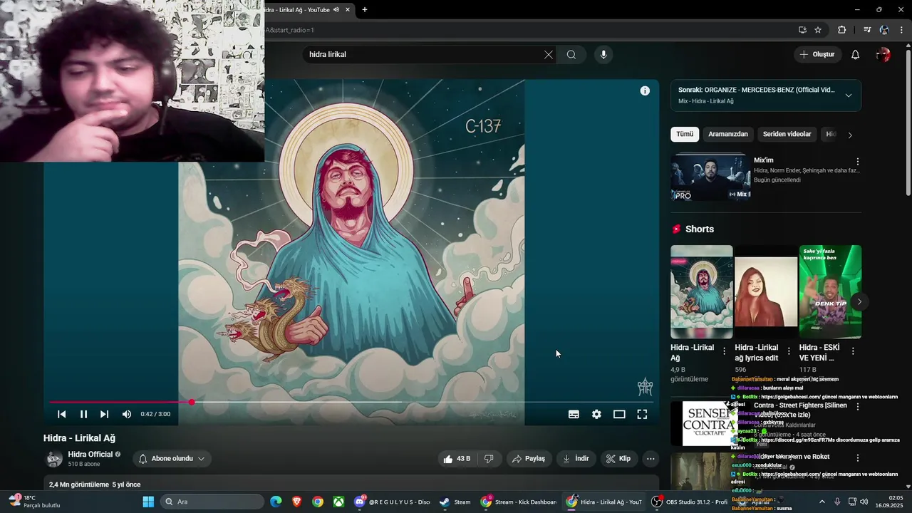Open more actions three-dot menu under video
Screen dimensions: 912x513
point(651,459)
